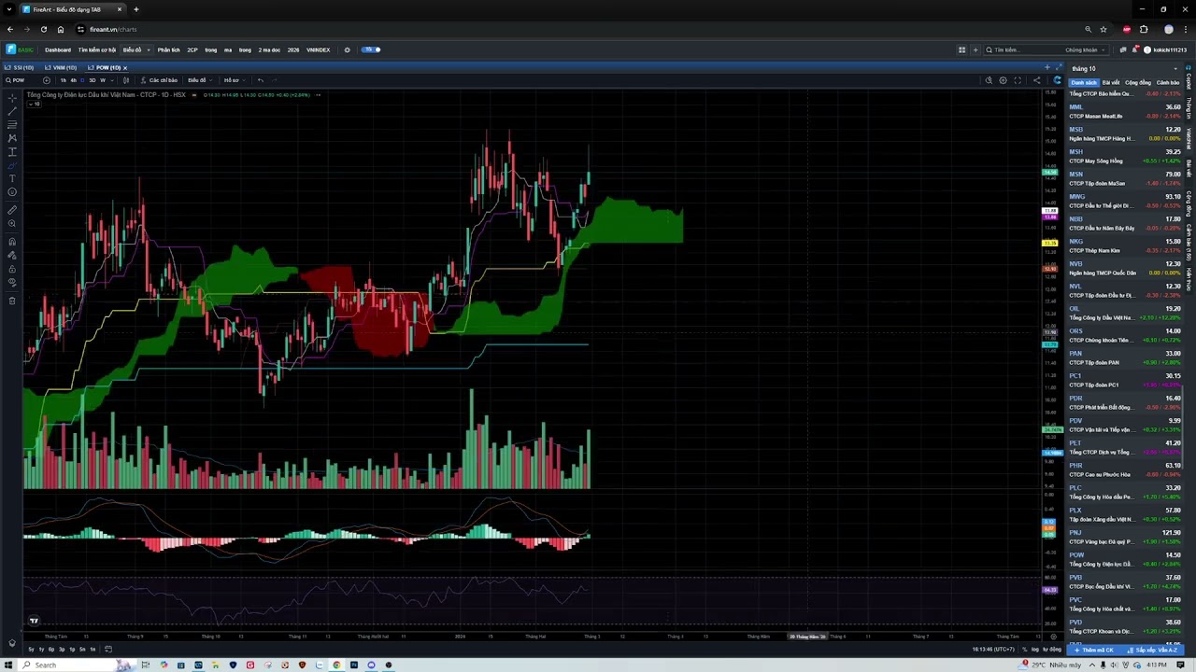This screenshot has width=1196, height=672.
Task: Undo last chart action
Action: point(261,80)
